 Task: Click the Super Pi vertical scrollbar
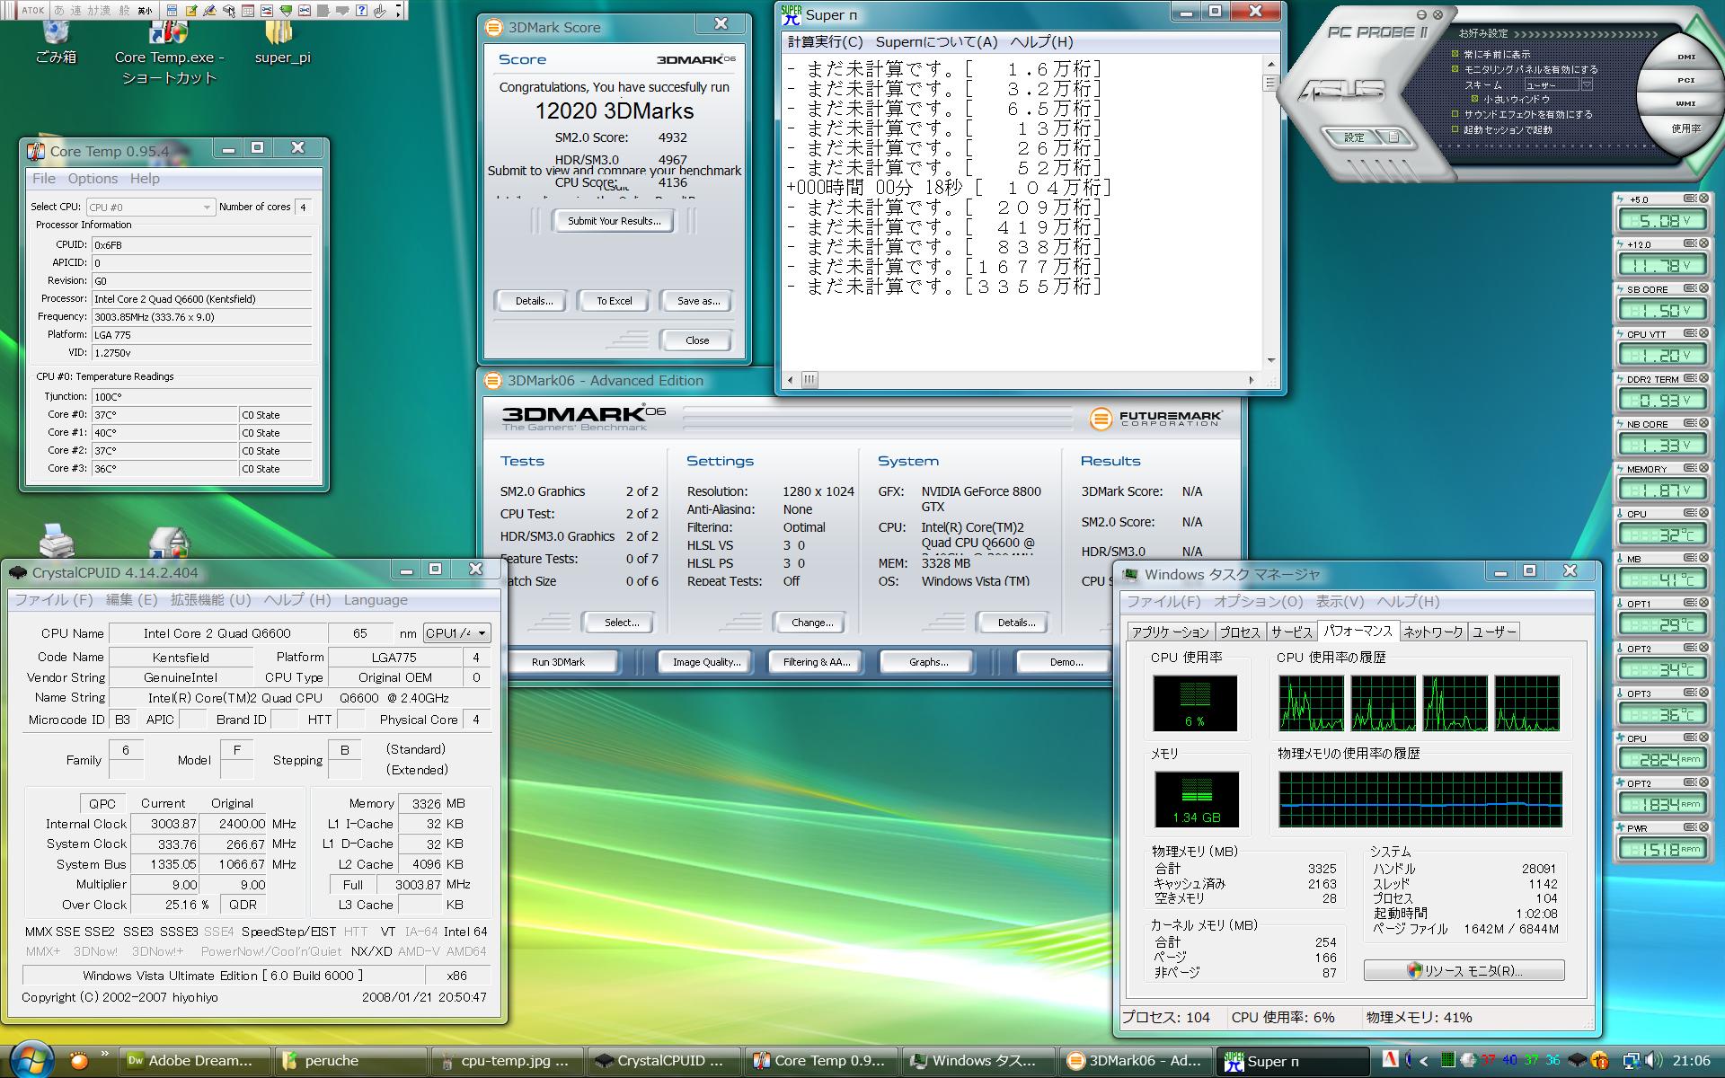tap(1270, 216)
